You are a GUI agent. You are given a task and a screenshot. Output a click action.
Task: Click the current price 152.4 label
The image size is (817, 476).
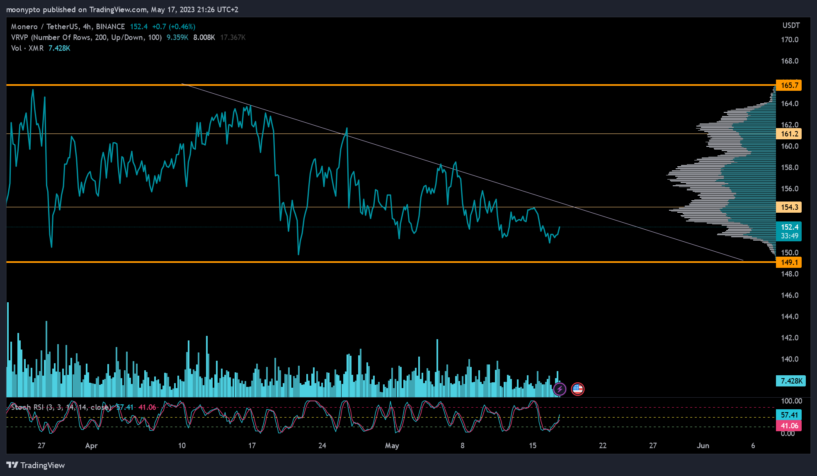pyautogui.click(x=789, y=227)
